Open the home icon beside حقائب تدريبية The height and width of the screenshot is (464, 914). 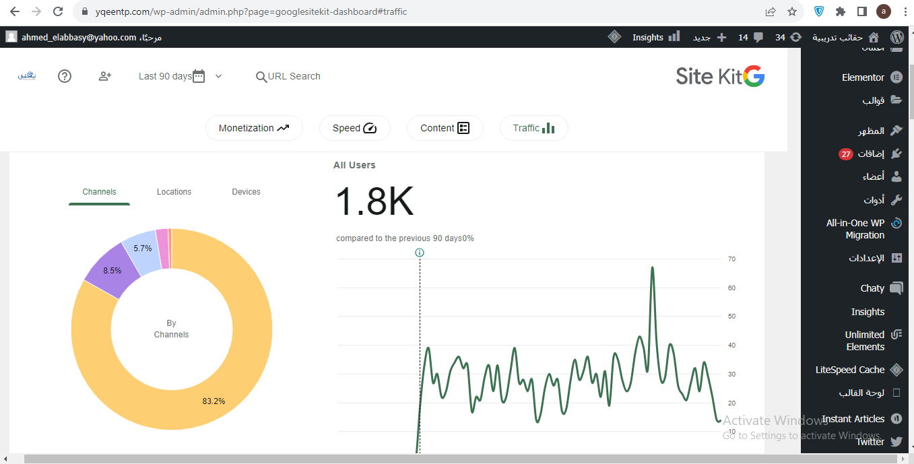click(x=874, y=37)
